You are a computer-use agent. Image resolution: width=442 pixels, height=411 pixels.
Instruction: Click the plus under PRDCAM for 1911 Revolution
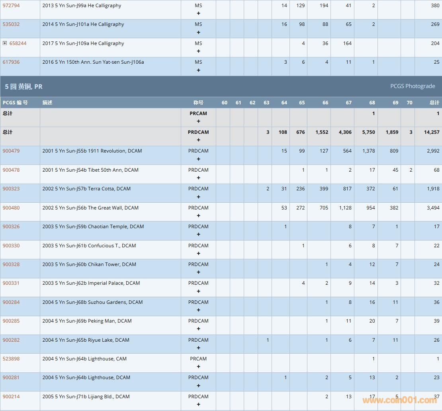(198, 159)
